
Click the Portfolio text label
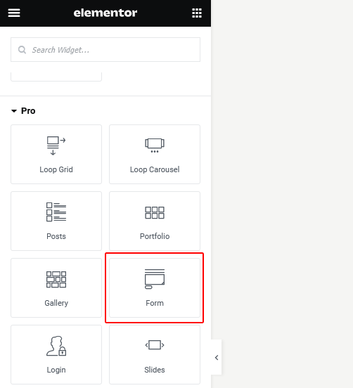pos(155,236)
